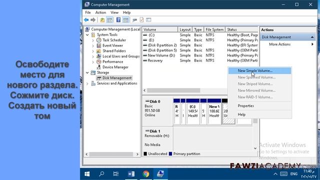This screenshot has height=180, width=320.
Task: Select Event Viewer in the tree
Action: pyautogui.click(x=112, y=45)
